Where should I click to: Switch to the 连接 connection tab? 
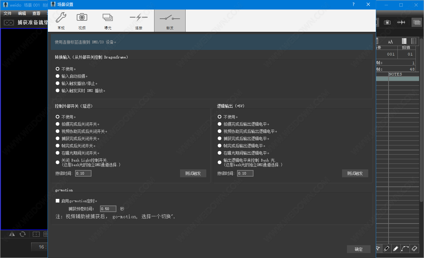(139, 21)
